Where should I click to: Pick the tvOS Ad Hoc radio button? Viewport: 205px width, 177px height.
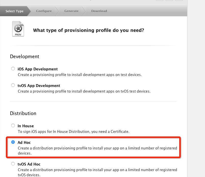point(13,164)
